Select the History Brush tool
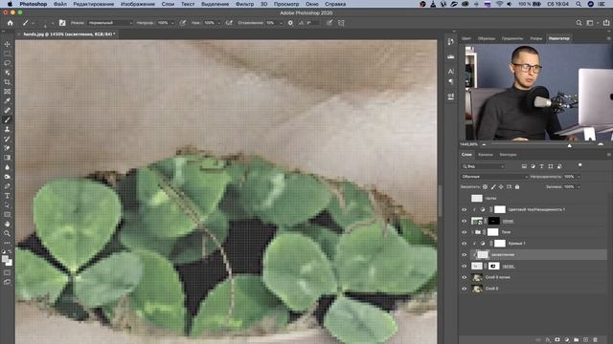613x344 pixels. 7,139
